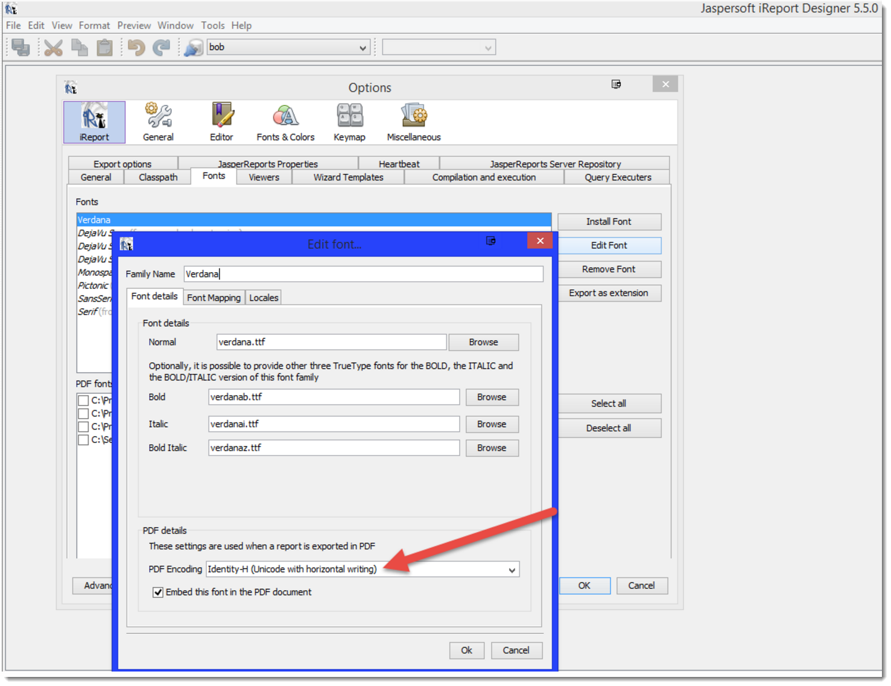Click the Redo arrow toolbar icon
The image size is (891, 686).
(162, 47)
